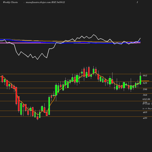Click the 662 price level label
Viewport: 152px width, 152px height.
point(145,75)
